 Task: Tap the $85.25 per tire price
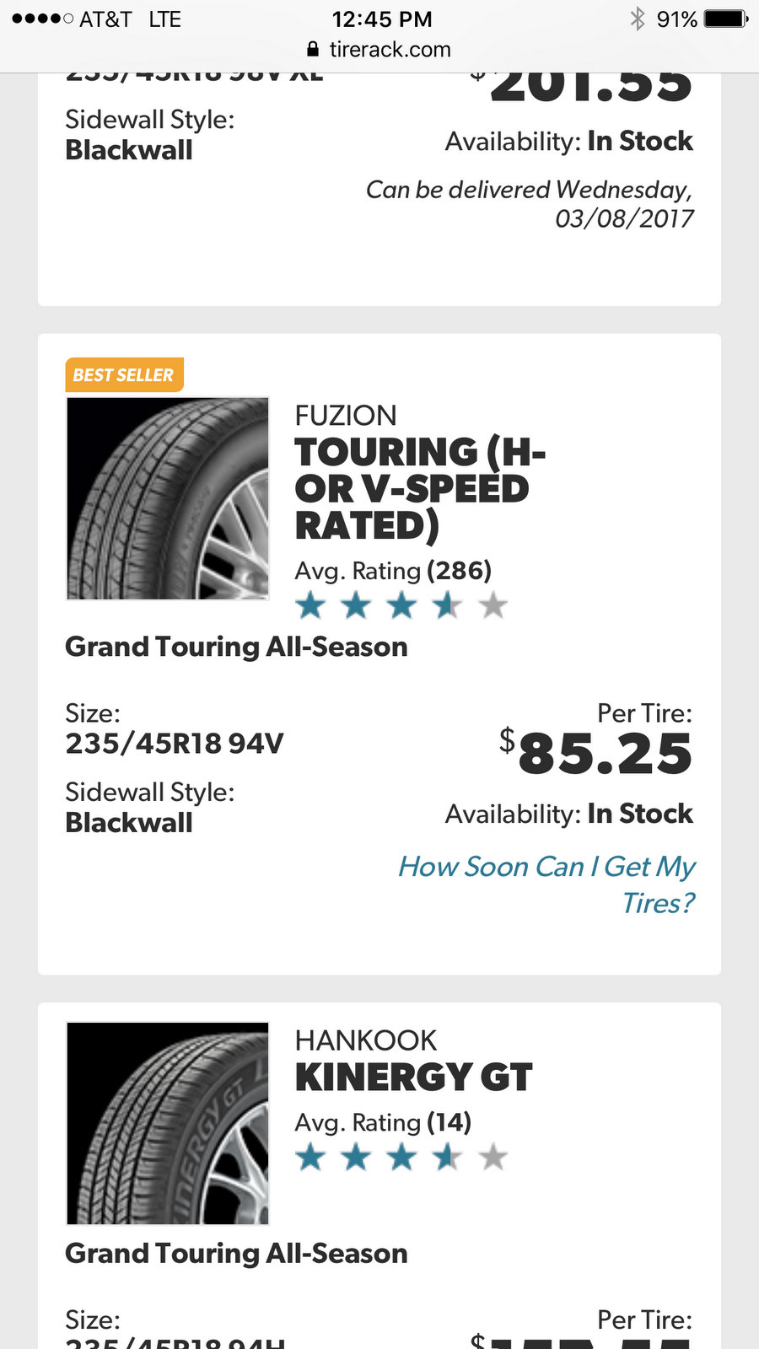pos(595,753)
